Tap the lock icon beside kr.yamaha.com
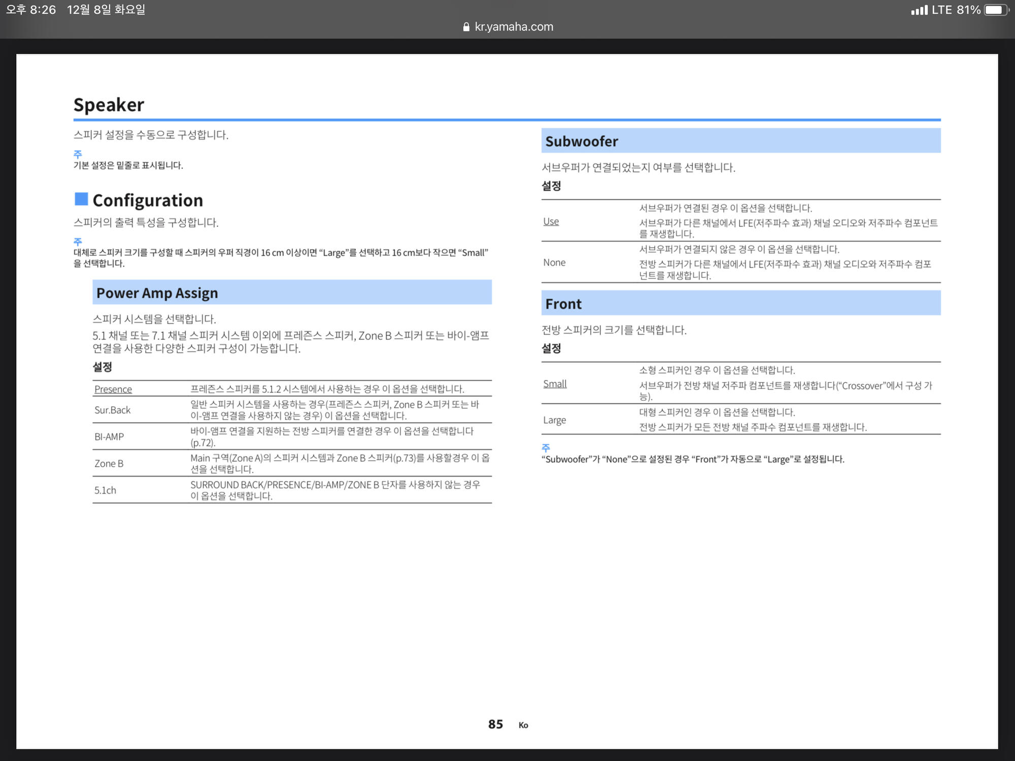The image size is (1015, 761). point(466,27)
